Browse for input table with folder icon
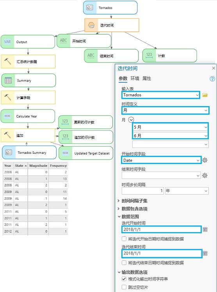The width and height of the screenshot is (217, 292). click(205, 95)
